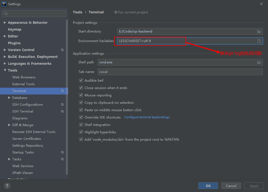This screenshot has width=268, height=192.
Task: Toggle the Audible bell checkbox
Action: tap(81, 80)
